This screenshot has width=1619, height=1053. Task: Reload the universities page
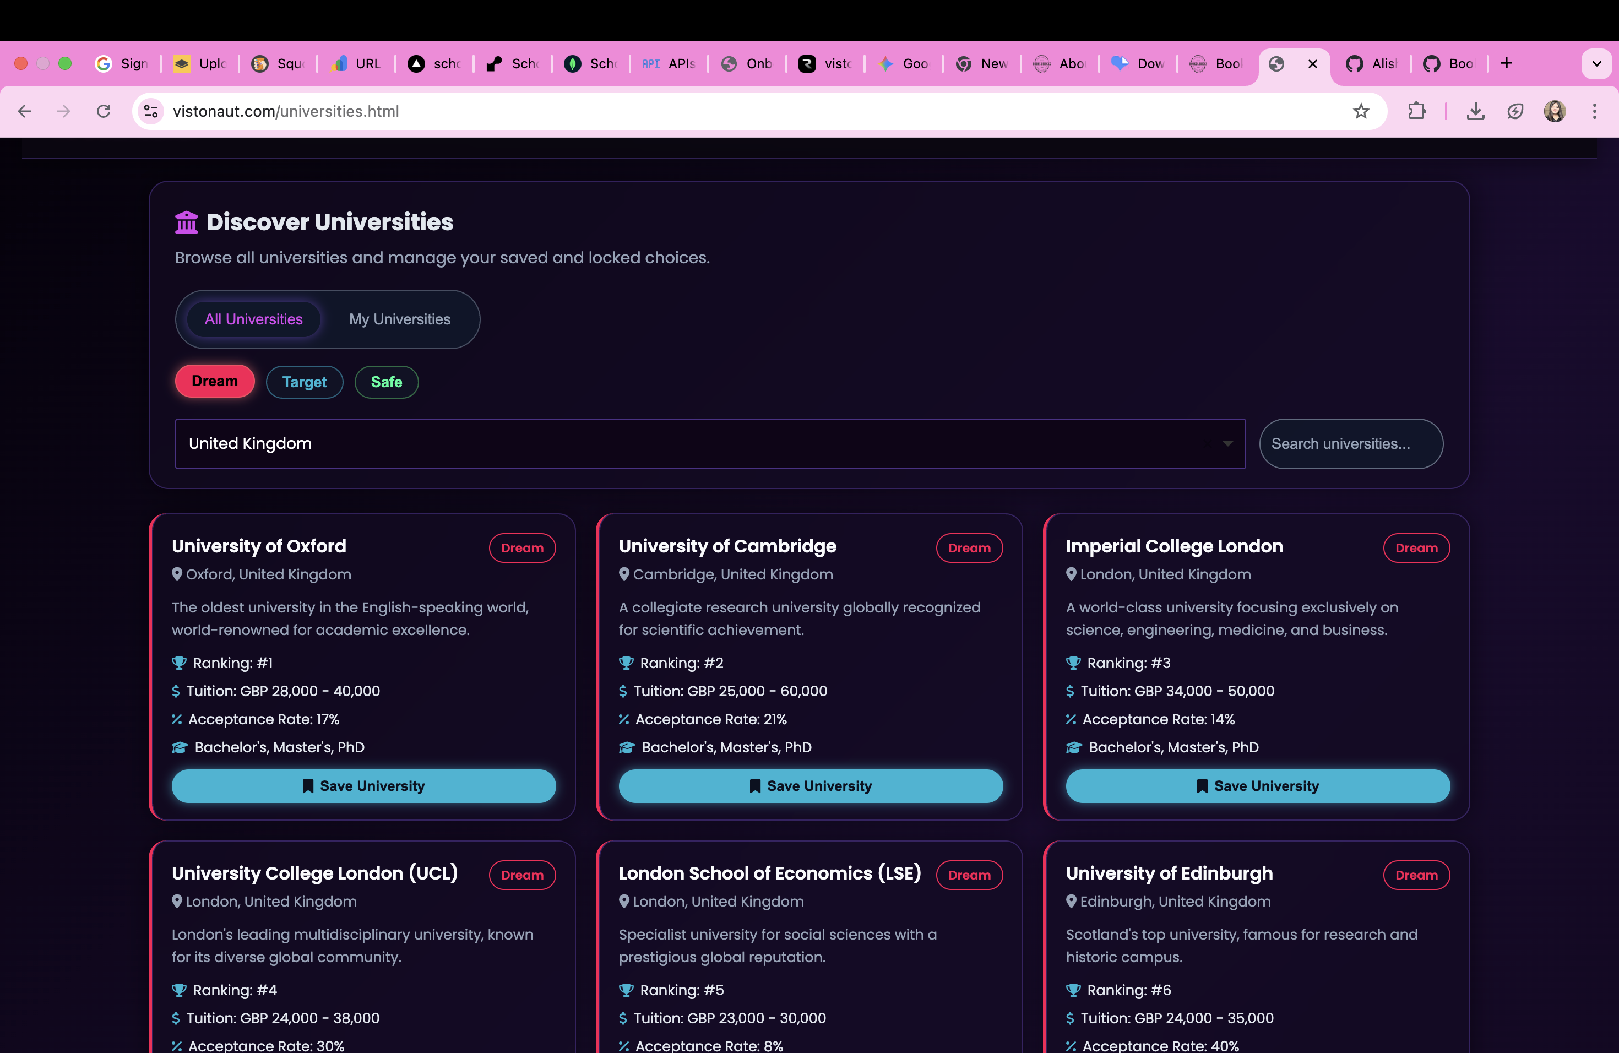point(104,111)
